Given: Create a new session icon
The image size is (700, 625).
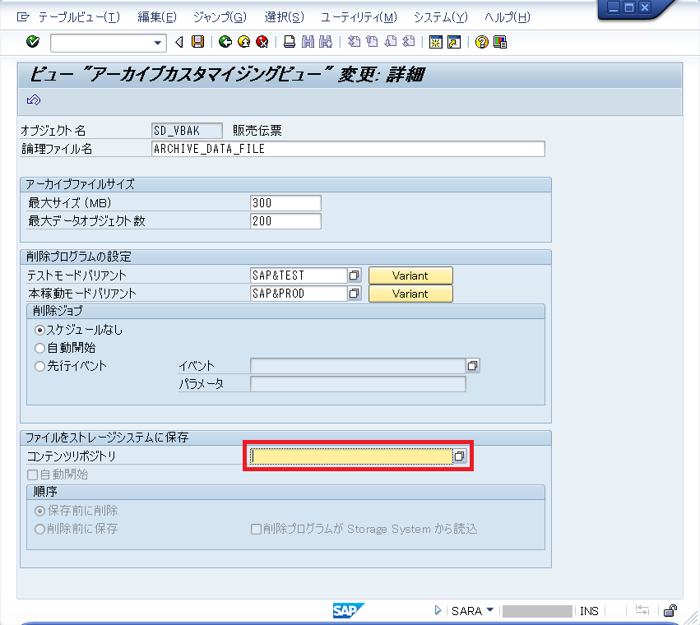Looking at the screenshot, I should point(435,42).
